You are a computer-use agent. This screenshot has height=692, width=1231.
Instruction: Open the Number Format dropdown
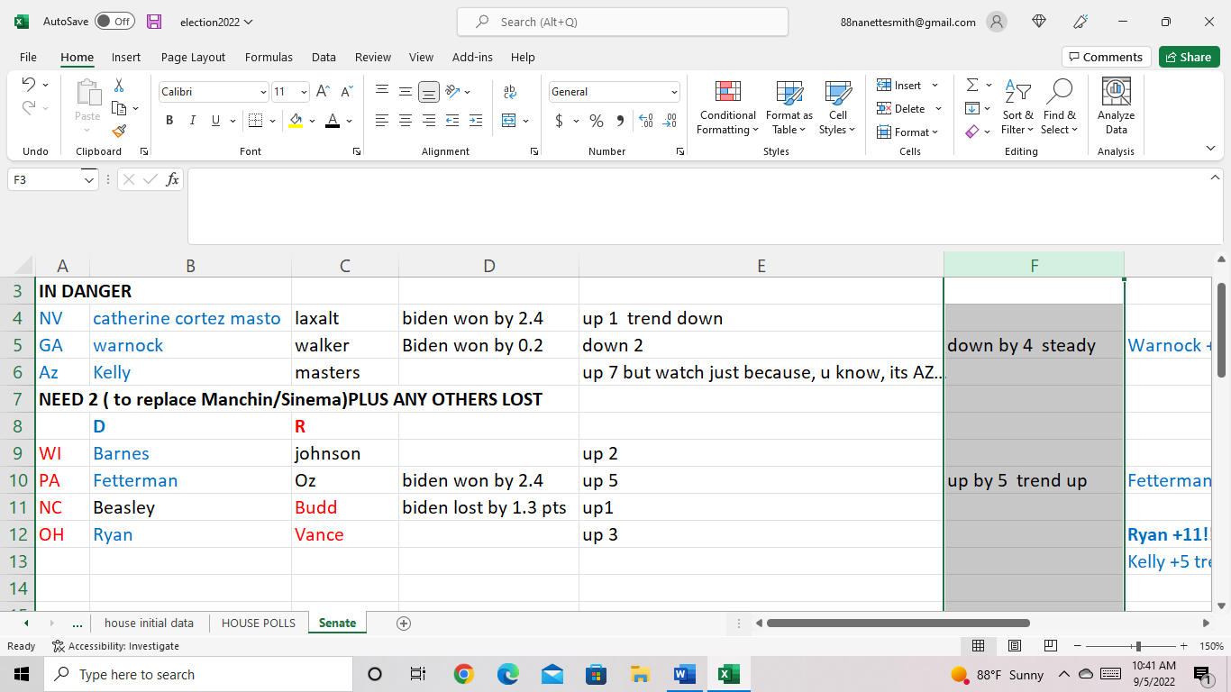[674, 92]
